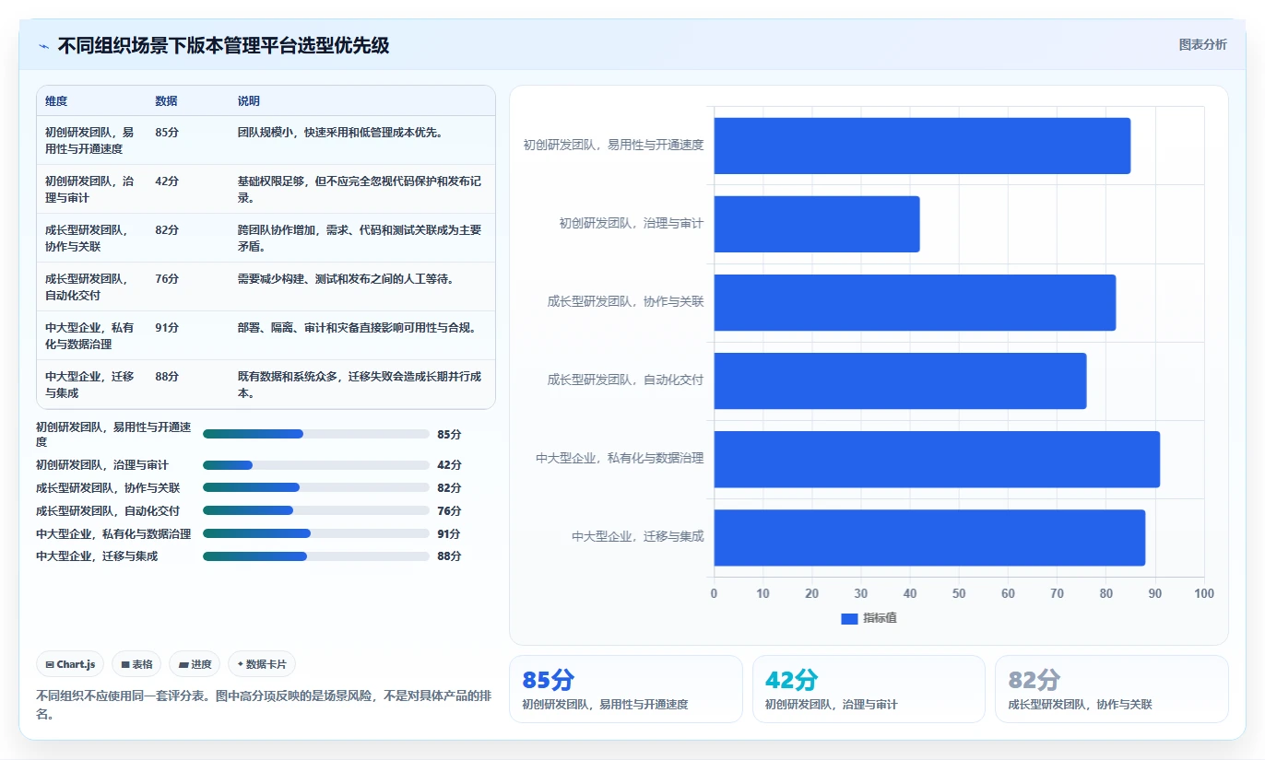Select the 进度 tag chip
Screen dimensions: 1265x760
pyautogui.click(x=195, y=664)
